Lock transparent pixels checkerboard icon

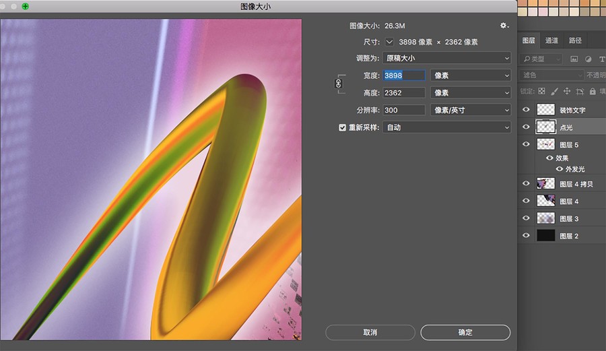pos(542,91)
